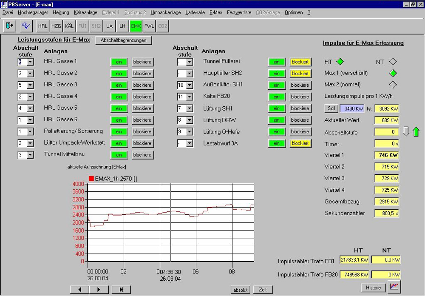Image resolution: width=425 pixels, height=296 pixels.
Task: Open the Historie window
Action: [x=373, y=287]
